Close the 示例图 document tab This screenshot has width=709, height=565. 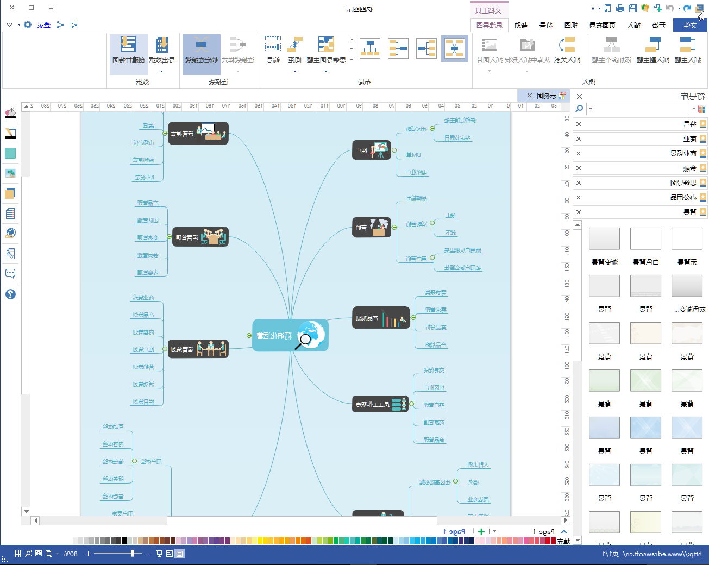pyautogui.click(x=530, y=95)
